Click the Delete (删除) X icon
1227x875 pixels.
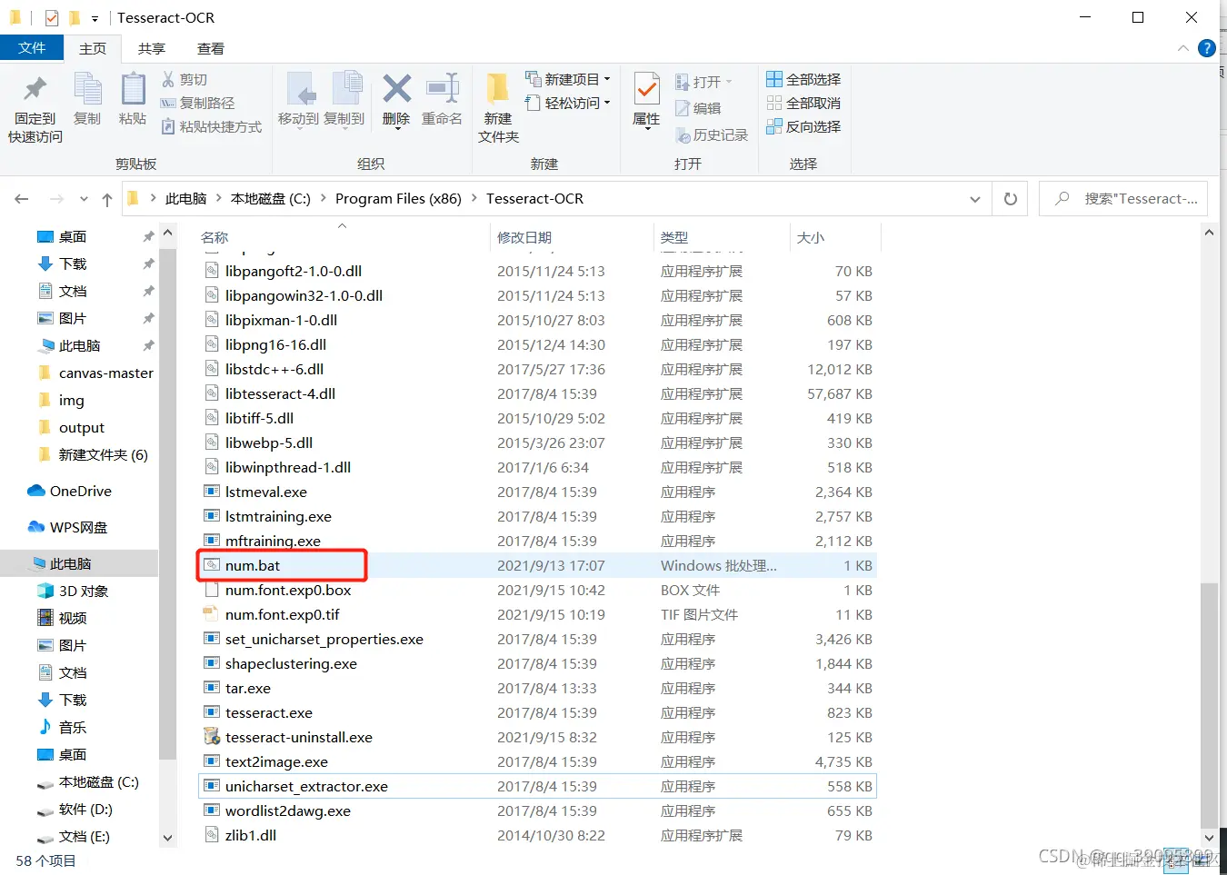click(x=396, y=88)
